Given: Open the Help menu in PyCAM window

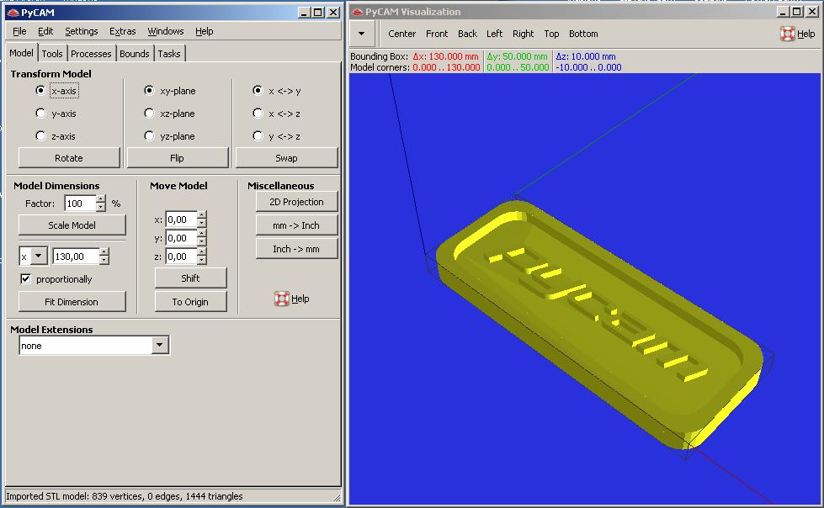Looking at the screenshot, I should pyautogui.click(x=205, y=31).
